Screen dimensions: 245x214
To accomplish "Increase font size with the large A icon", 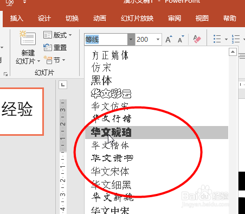I will pos(169,39).
